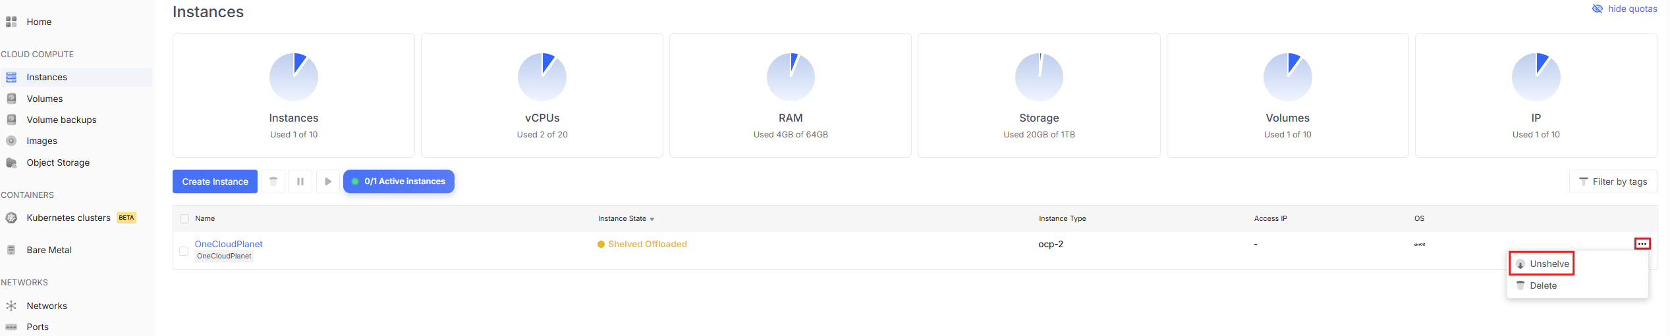The height and width of the screenshot is (336, 1670).
Task: Open the OneCloudPlanet instance link
Action: 229,244
